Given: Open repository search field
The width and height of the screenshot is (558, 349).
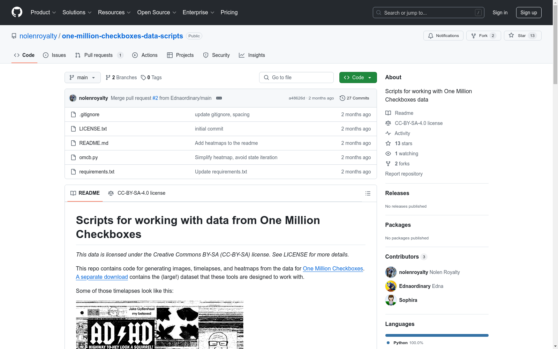Looking at the screenshot, I should click(428, 13).
